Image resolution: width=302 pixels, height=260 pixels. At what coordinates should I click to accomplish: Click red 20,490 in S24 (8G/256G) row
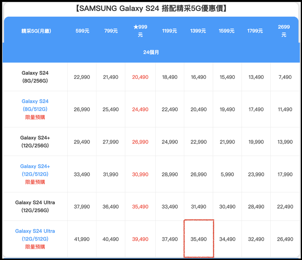click(140, 77)
